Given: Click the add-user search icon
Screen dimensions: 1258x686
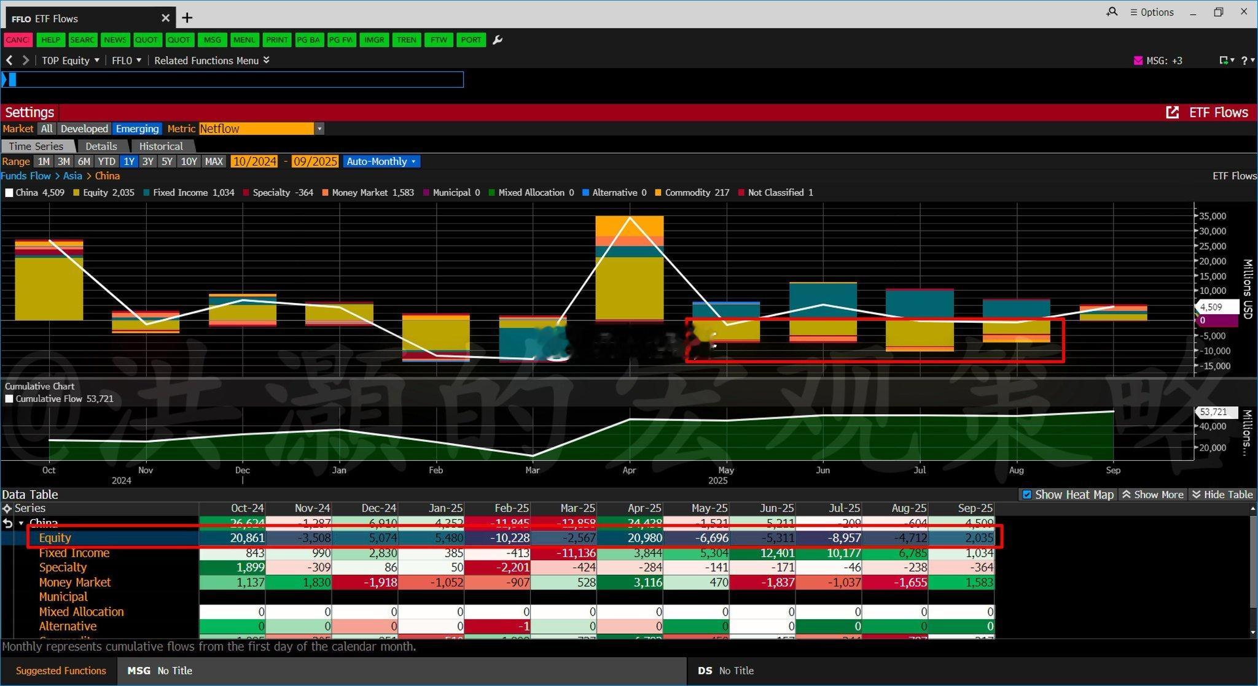Looking at the screenshot, I should pyautogui.click(x=1112, y=12).
